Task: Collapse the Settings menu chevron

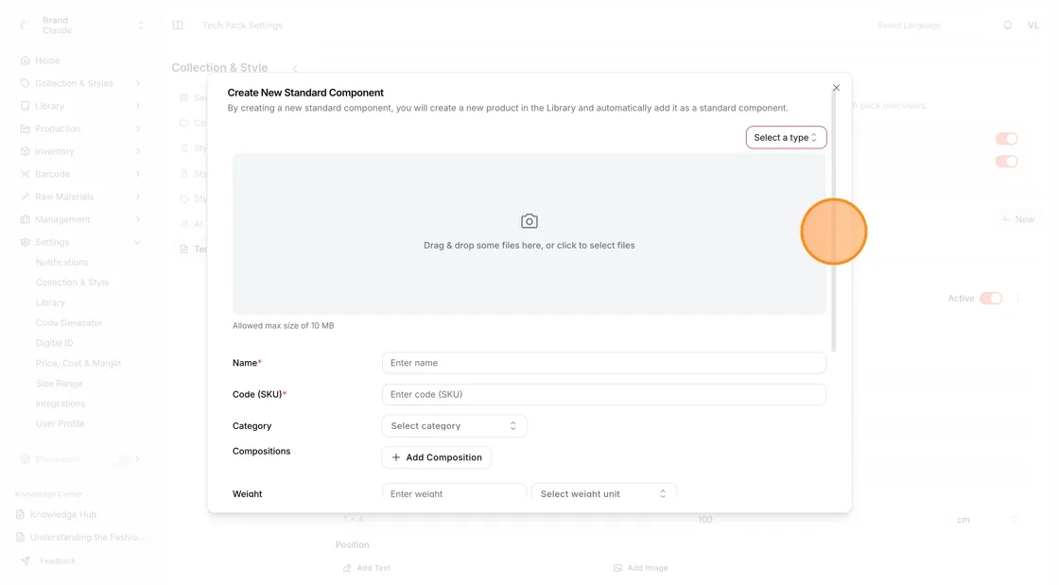Action: click(138, 242)
